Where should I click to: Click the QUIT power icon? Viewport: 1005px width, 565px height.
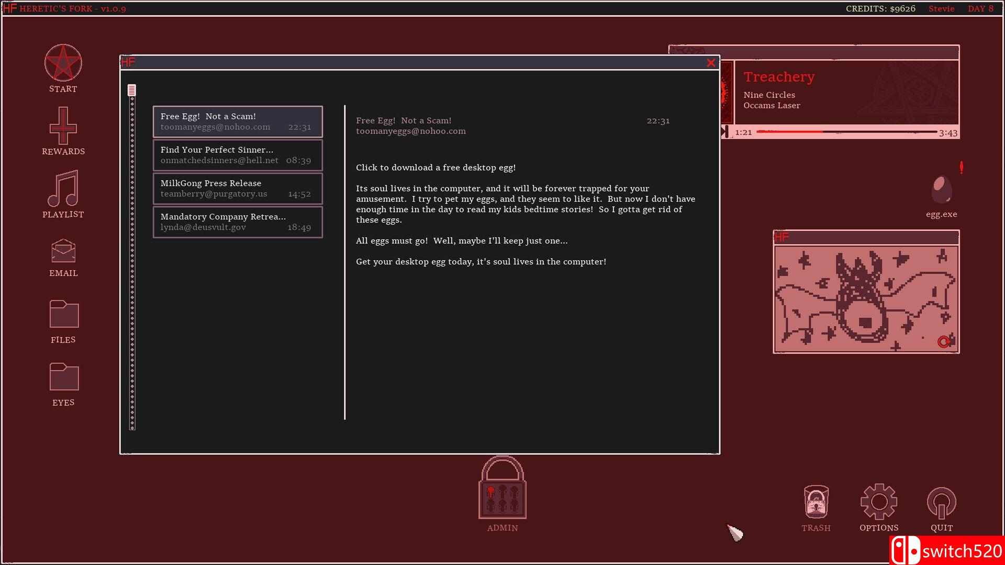coord(941,502)
